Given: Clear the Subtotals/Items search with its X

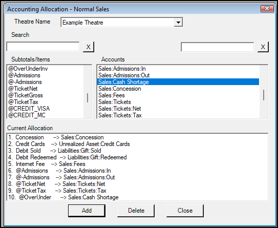Looking at the screenshot, I should [x=89, y=47].
